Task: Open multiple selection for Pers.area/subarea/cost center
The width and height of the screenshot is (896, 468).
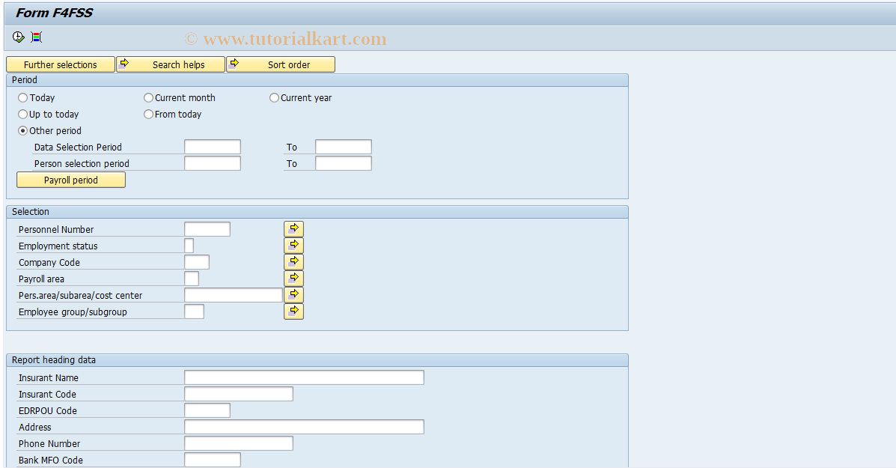Action: point(293,295)
